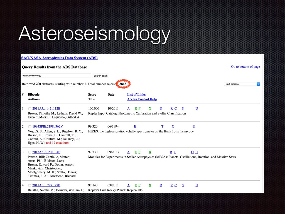The height and width of the screenshot is (214, 285).
Task: Click 'and 17 coauthors' red text
Action: click(58, 143)
